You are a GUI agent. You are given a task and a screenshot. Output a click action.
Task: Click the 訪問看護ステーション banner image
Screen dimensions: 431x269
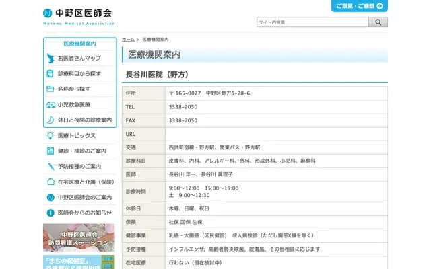pyautogui.click(x=79, y=235)
